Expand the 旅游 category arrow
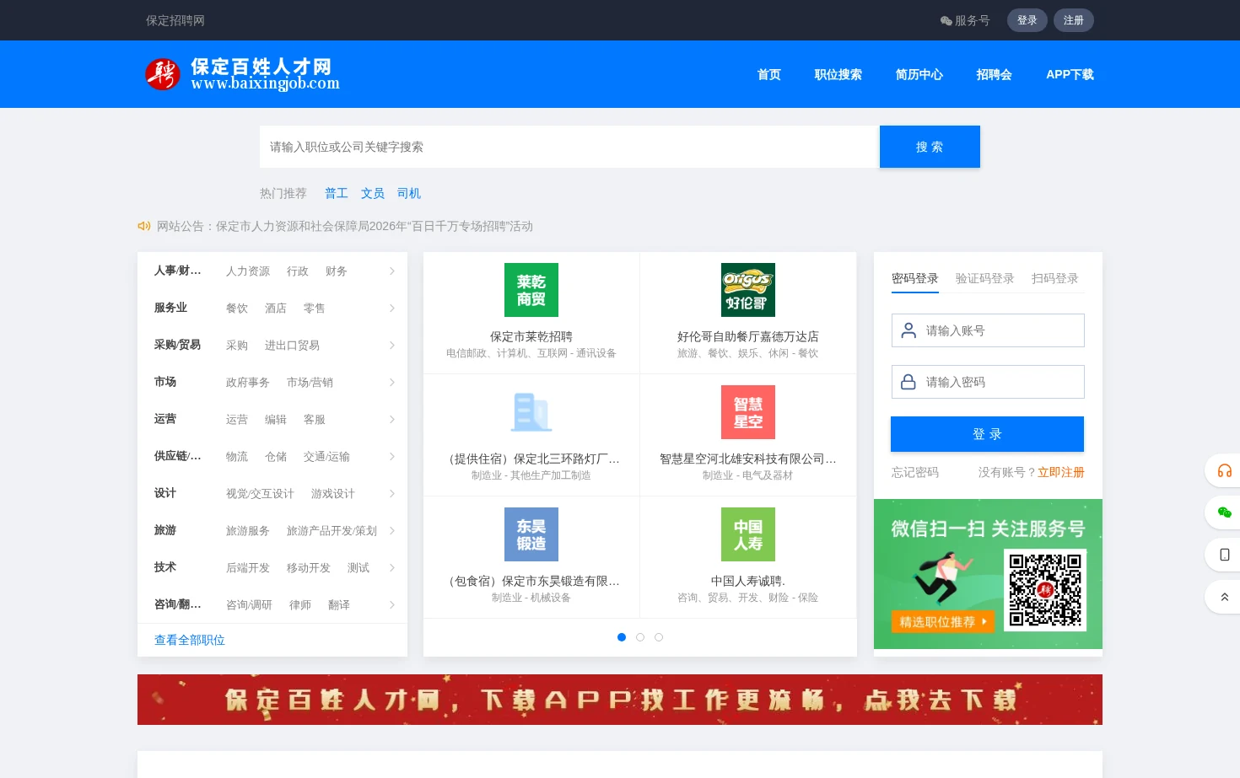 (x=392, y=530)
